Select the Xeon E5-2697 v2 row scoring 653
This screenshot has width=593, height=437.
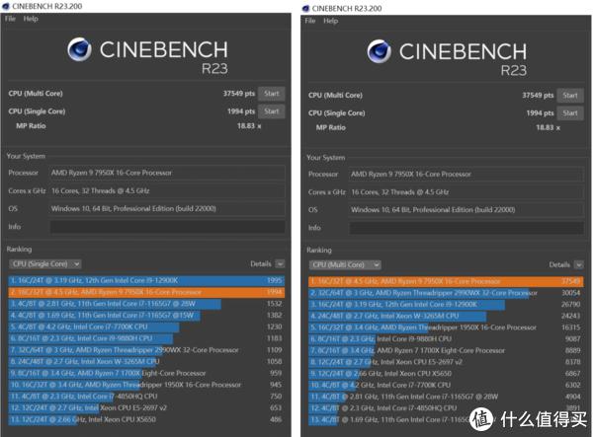(146, 408)
